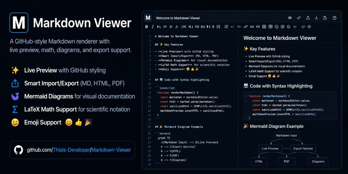
Task: Select the Live Preview diagram node
Action: [270, 148]
